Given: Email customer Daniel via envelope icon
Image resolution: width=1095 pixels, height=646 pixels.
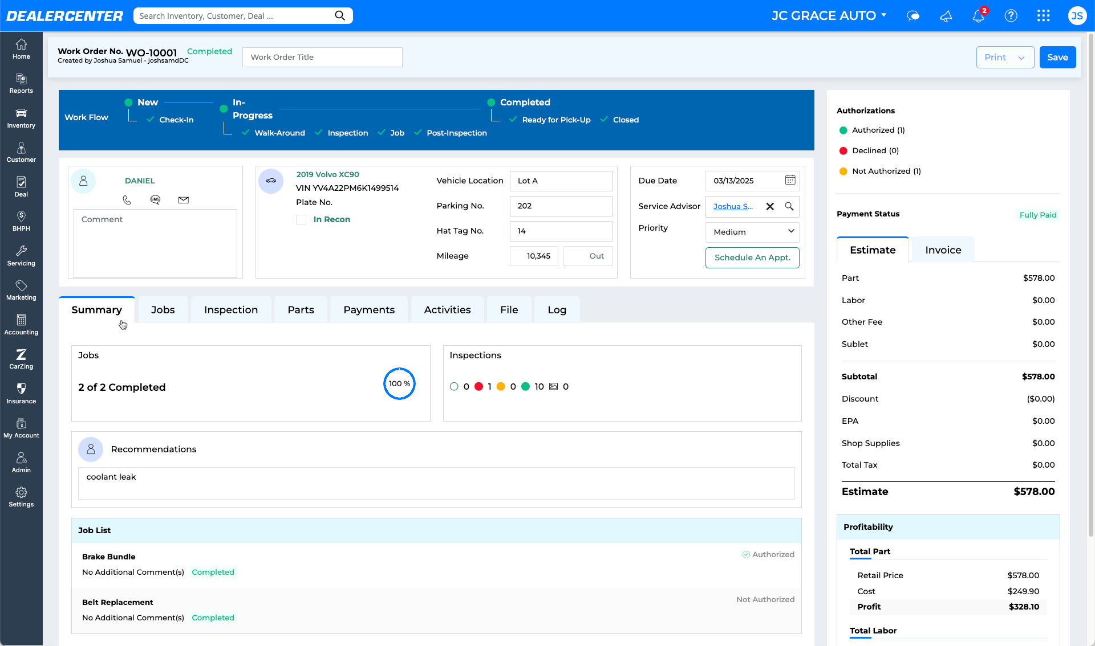Looking at the screenshot, I should [184, 200].
